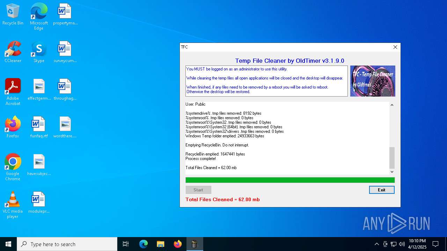Open the Firefox desktop shortcut

click(13, 127)
